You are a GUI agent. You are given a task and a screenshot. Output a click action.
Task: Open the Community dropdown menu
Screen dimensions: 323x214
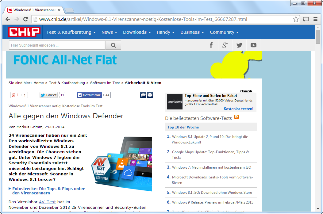pos(224,32)
